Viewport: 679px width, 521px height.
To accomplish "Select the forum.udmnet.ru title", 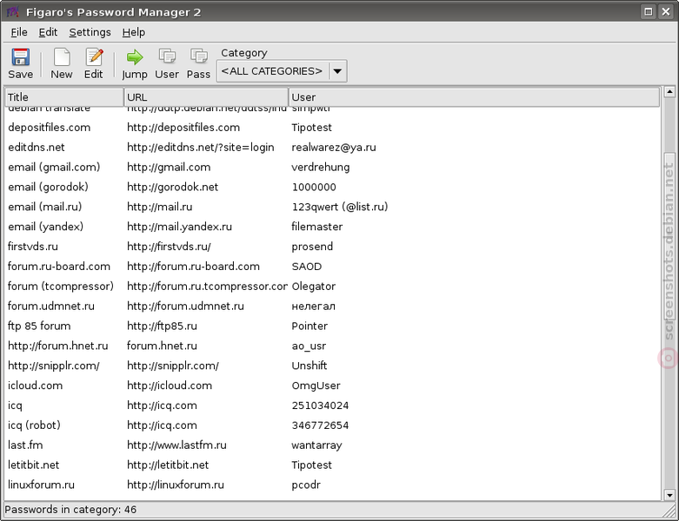I will 51,307.
